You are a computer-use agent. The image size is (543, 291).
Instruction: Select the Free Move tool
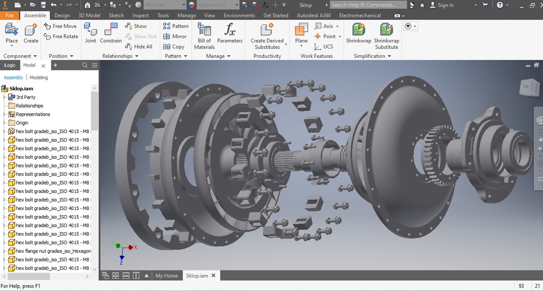[x=60, y=26]
